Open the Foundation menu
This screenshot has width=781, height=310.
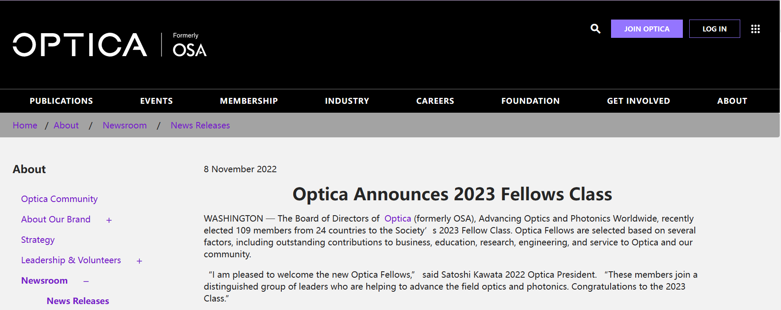[x=530, y=101]
